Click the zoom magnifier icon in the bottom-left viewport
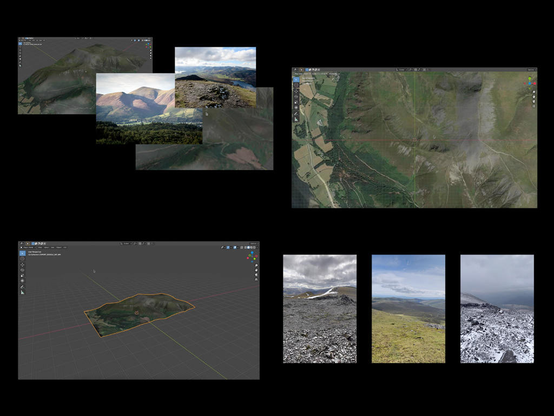 pos(256,265)
